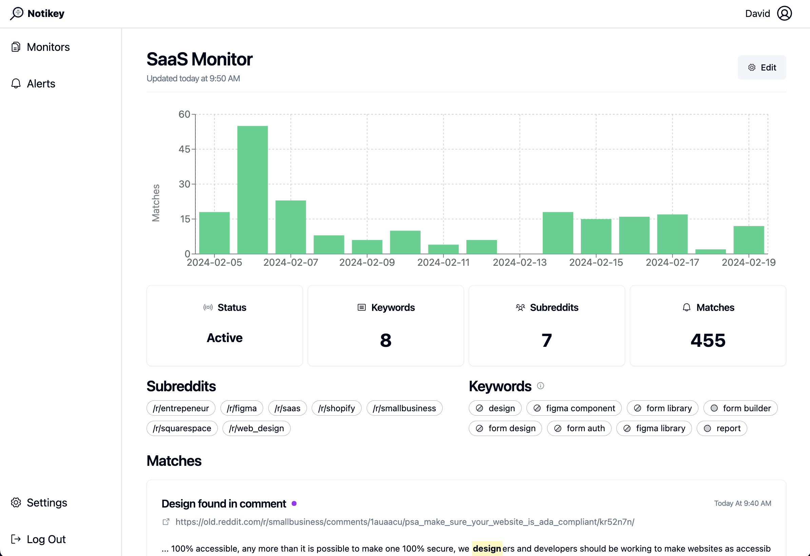The height and width of the screenshot is (556, 810).
Task: Click the Notikey logo icon
Action: 17,14
